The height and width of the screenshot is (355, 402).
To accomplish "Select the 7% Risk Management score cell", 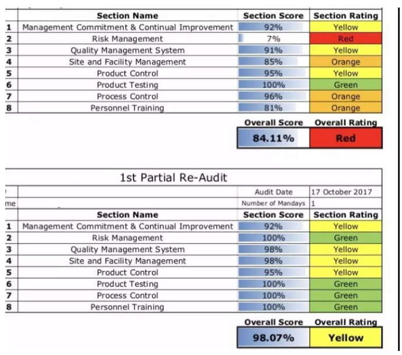I will click(273, 38).
